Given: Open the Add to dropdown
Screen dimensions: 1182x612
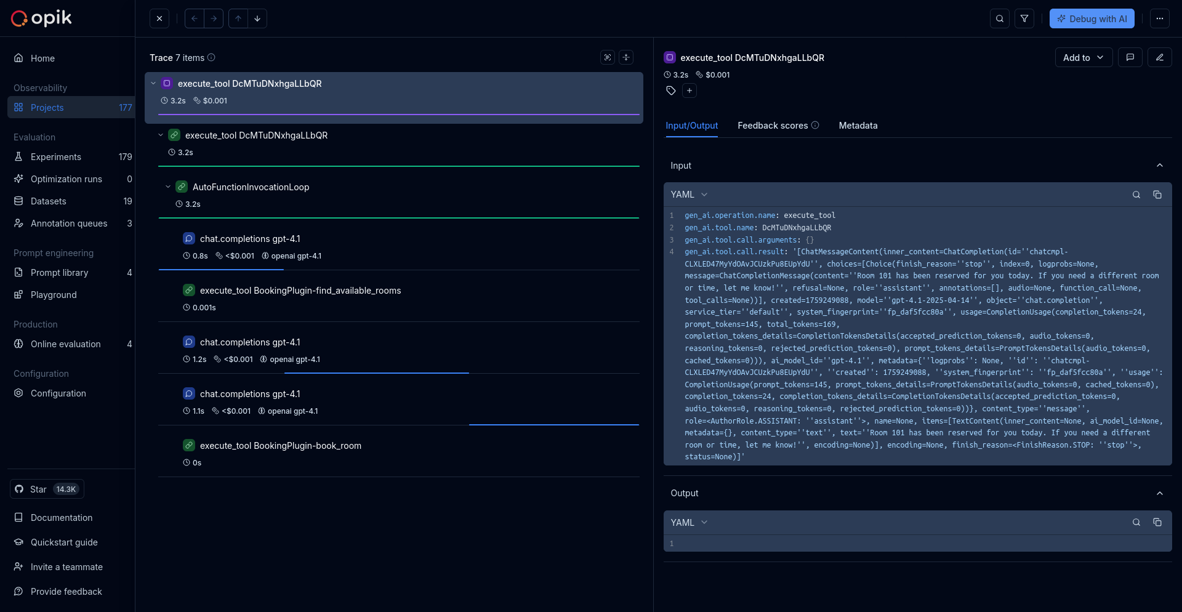Looking at the screenshot, I should [1083, 57].
